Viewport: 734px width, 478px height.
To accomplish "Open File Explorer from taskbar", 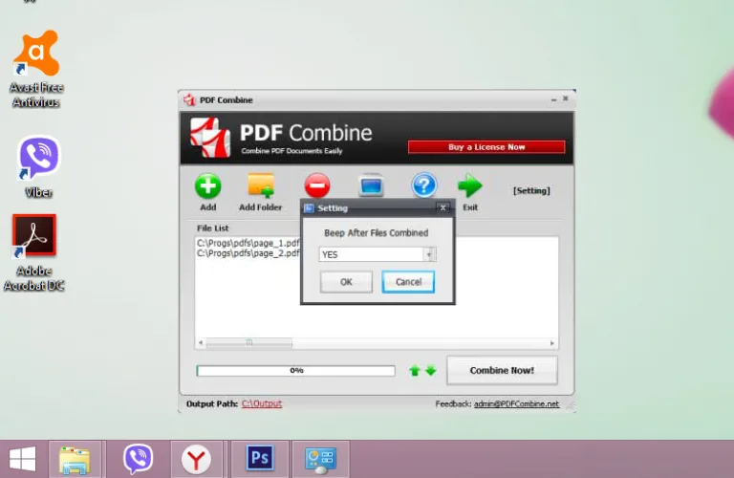I will click(75, 459).
